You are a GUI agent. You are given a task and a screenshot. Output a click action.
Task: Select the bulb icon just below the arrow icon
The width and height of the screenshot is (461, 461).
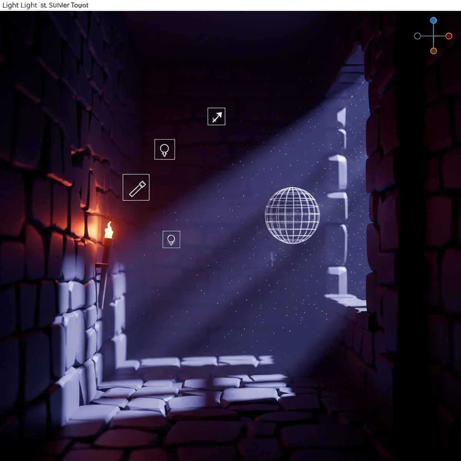[164, 149]
